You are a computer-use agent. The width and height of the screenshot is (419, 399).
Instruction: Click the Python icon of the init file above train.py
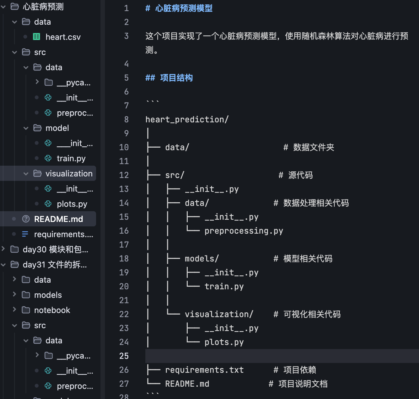(48, 143)
